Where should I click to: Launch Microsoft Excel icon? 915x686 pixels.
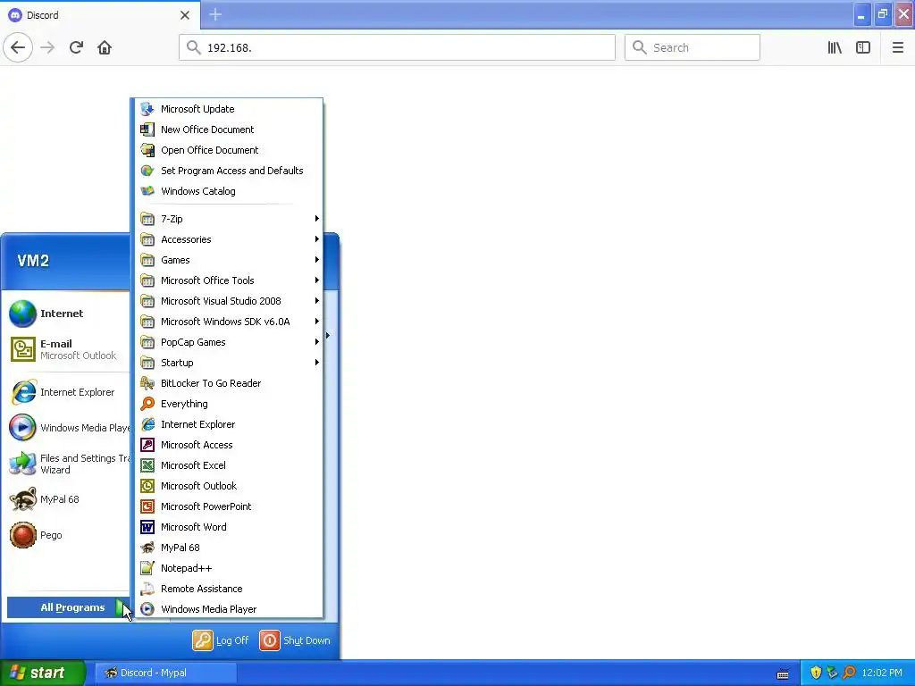coord(147,465)
